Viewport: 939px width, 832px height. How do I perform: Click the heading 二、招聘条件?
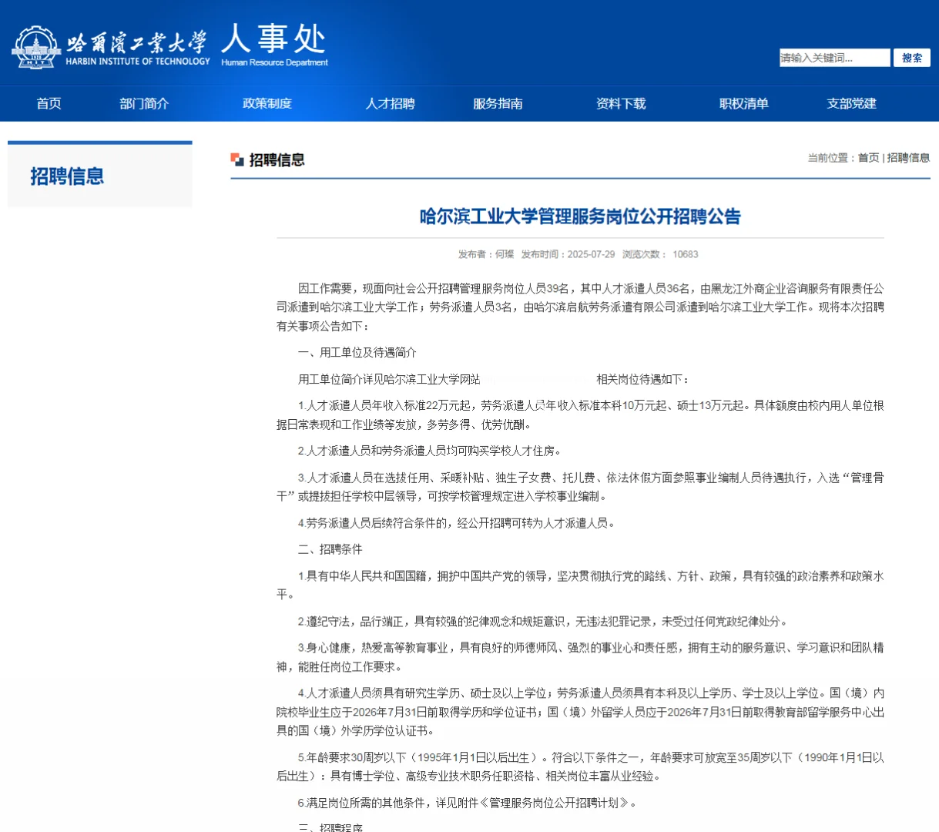[330, 549]
